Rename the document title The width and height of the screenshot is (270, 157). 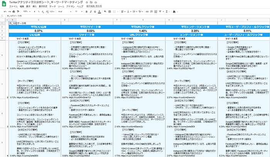click(x=46, y=2)
